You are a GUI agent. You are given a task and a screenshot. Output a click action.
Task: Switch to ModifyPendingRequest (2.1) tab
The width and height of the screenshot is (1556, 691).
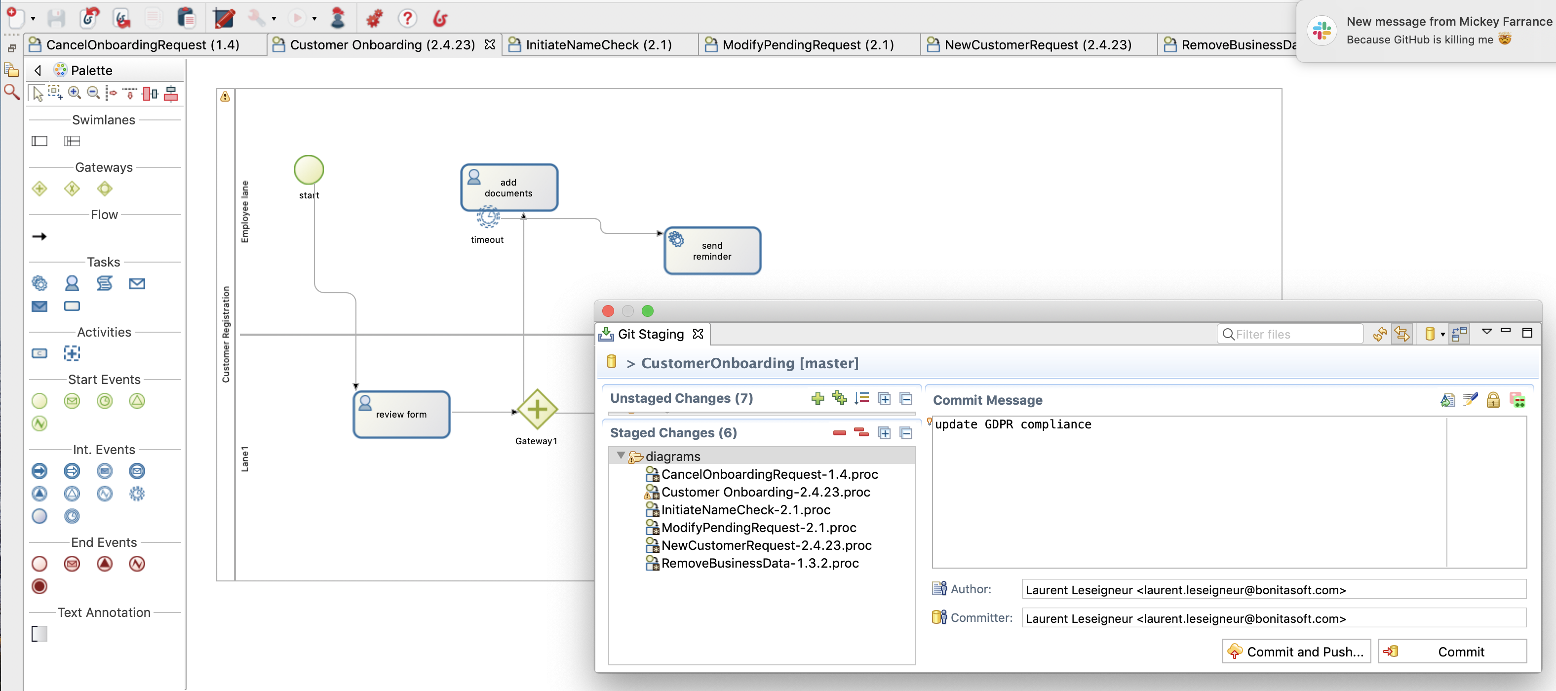[x=808, y=45]
